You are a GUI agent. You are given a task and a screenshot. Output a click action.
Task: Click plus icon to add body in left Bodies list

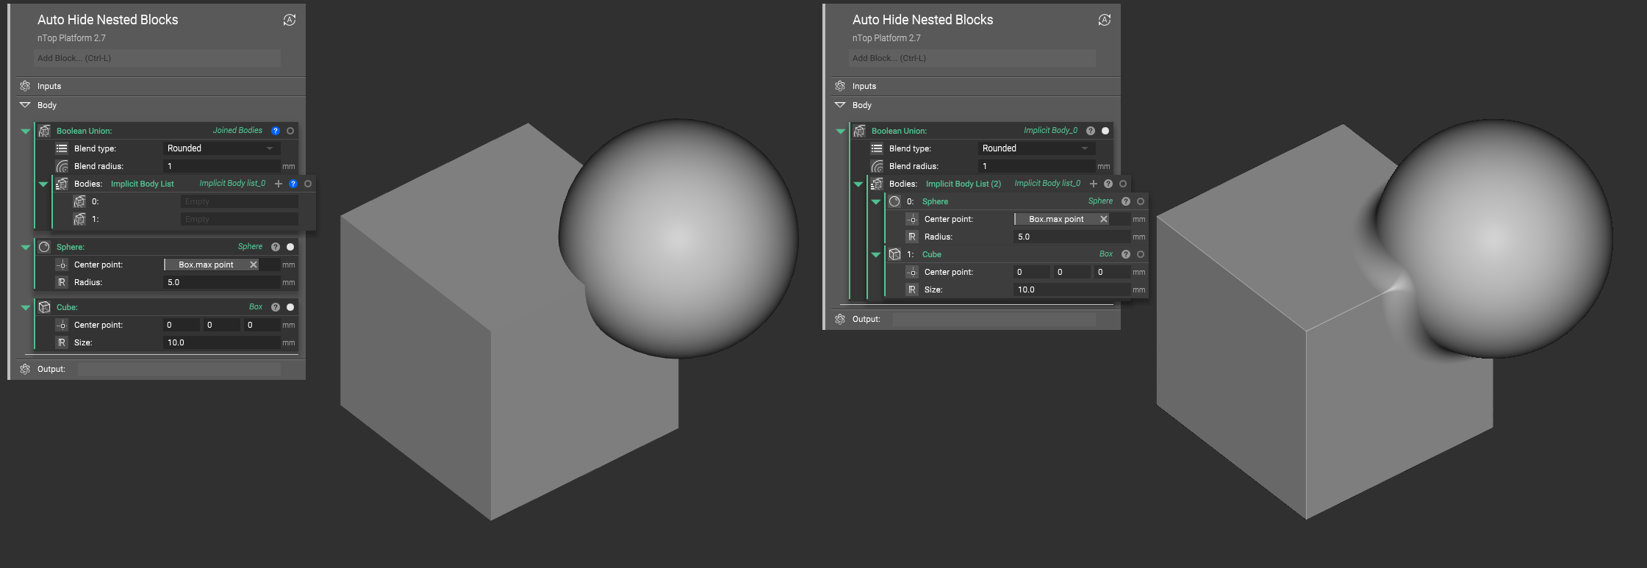click(x=279, y=184)
